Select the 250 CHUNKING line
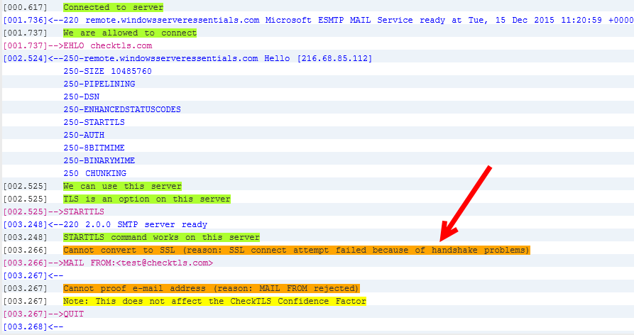This screenshot has width=634, height=335. click(x=94, y=173)
